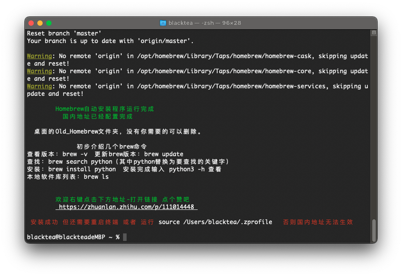Click the '初步介绍几个brew命令' heading
This screenshot has width=402, height=276.
tap(112, 147)
